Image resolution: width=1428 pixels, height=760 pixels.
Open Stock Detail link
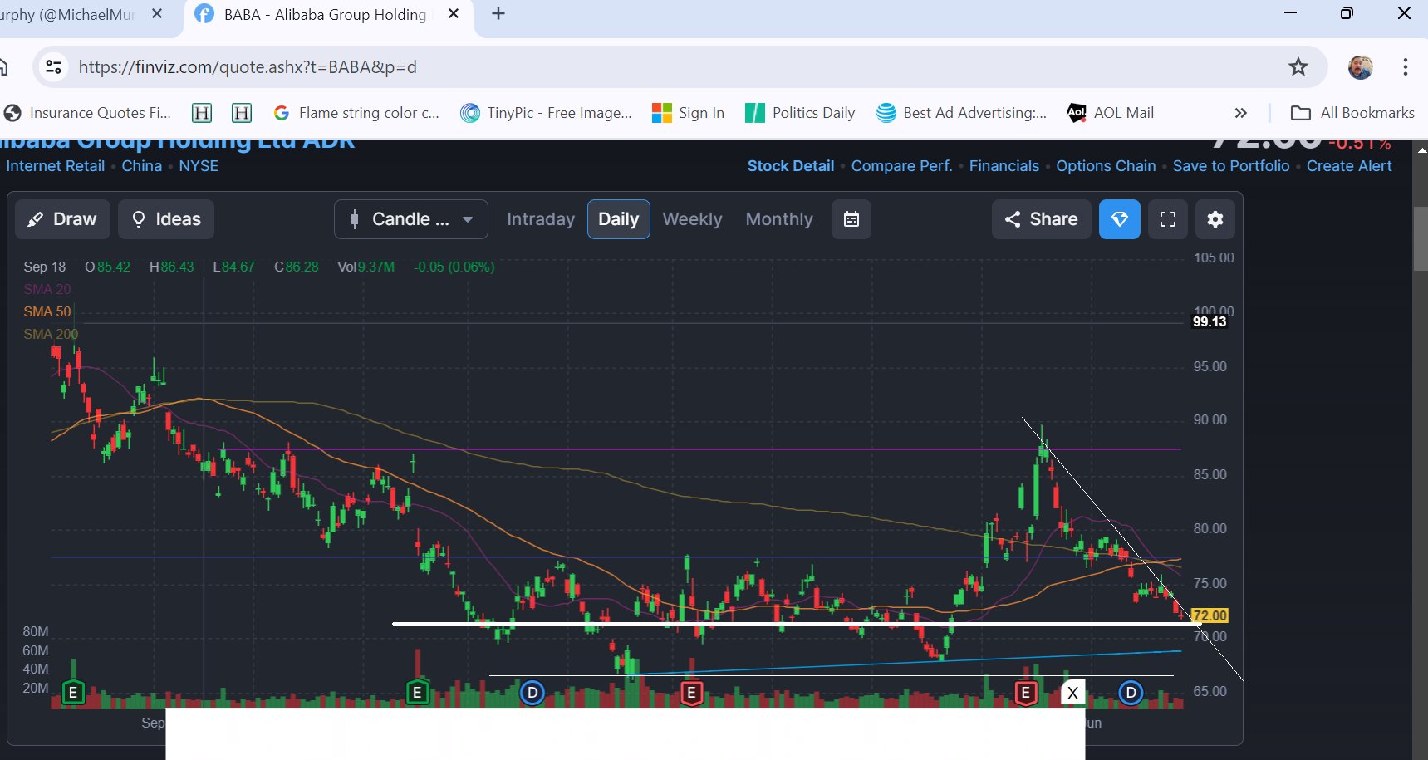point(791,166)
